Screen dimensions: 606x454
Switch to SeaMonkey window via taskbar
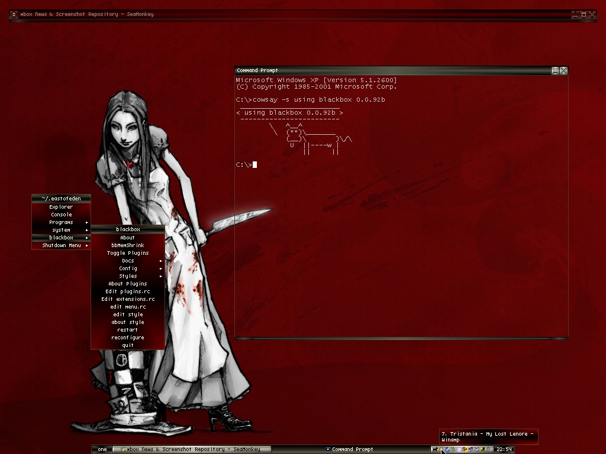coord(192,449)
